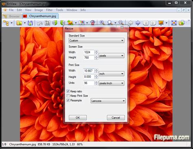Select the Crop tool icon
The width and height of the screenshot is (193, 149).
(x=47, y=23)
